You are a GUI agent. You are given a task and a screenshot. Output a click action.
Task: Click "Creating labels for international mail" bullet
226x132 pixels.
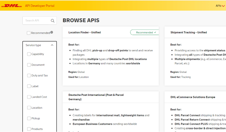pyautogui.click(x=111, y=118)
